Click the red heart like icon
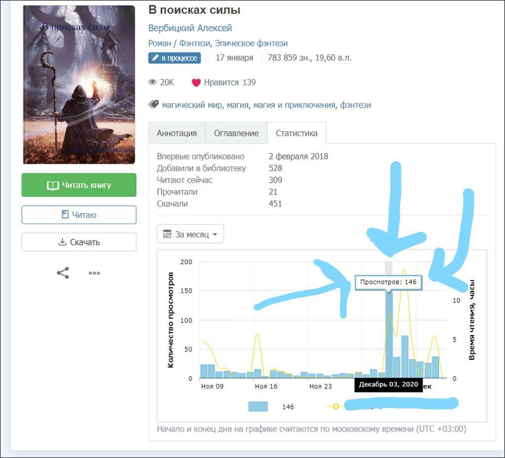Viewport: 505px width, 458px height. [x=196, y=82]
